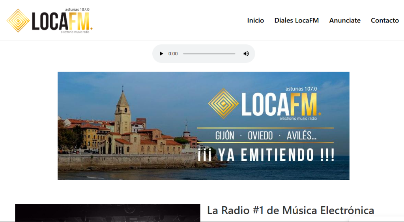Image resolution: width=404 pixels, height=222 pixels.
Task: Go to the Anunciate page
Action: pos(345,21)
